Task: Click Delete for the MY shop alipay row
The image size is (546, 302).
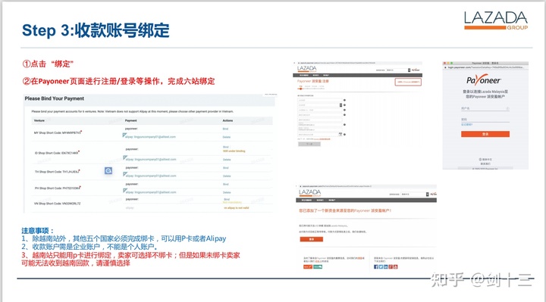Action: 227,137
